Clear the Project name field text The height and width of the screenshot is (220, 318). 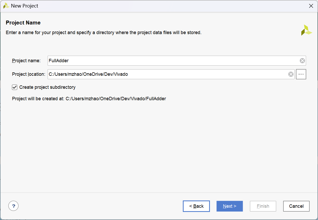point(302,61)
